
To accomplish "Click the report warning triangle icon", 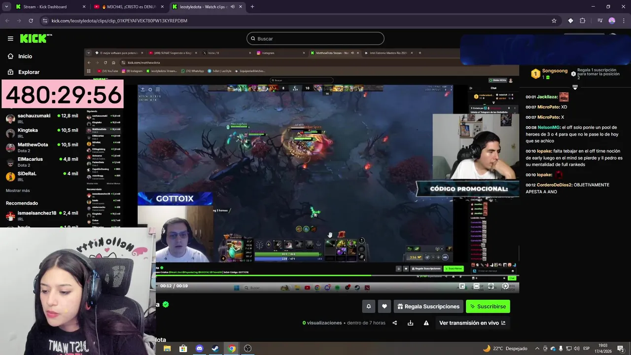I will [426, 323].
